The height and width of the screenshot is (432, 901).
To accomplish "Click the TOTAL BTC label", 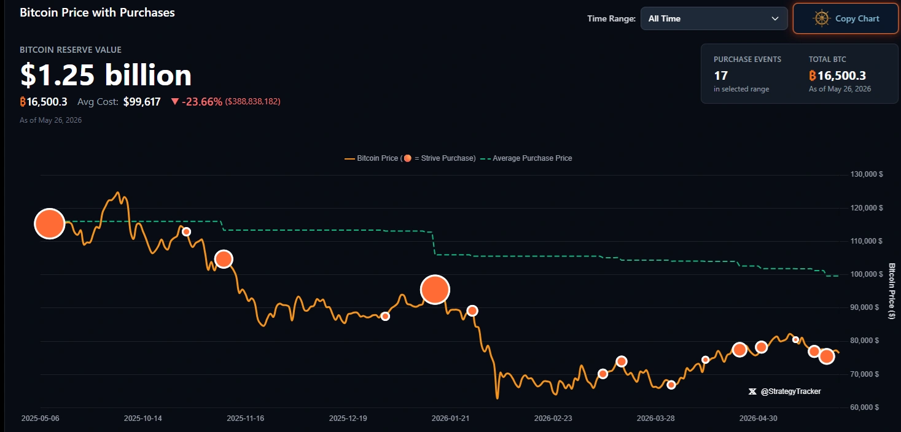I will [x=827, y=60].
